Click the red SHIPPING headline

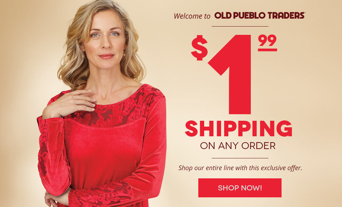pyautogui.click(x=238, y=129)
